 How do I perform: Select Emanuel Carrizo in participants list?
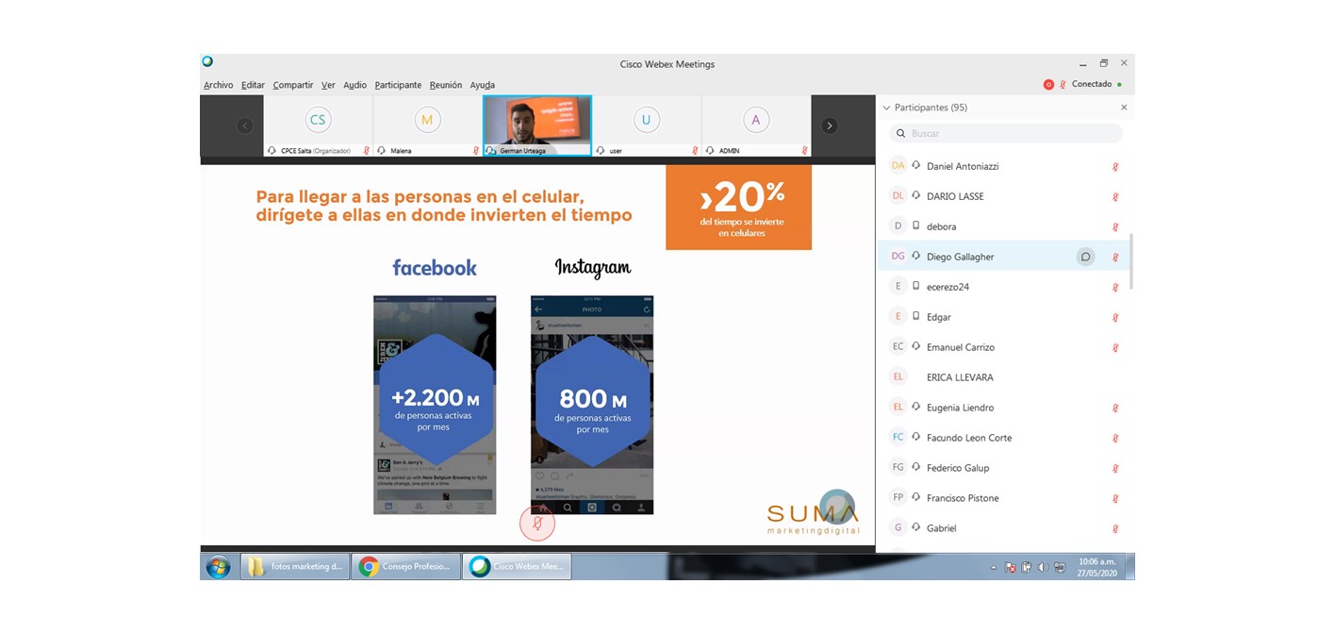click(1005, 347)
